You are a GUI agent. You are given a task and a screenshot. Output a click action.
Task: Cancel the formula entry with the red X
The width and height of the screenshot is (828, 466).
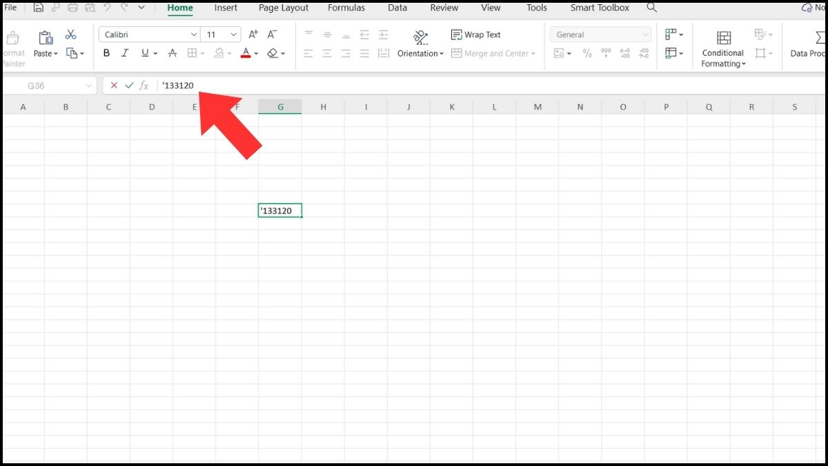tap(113, 86)
